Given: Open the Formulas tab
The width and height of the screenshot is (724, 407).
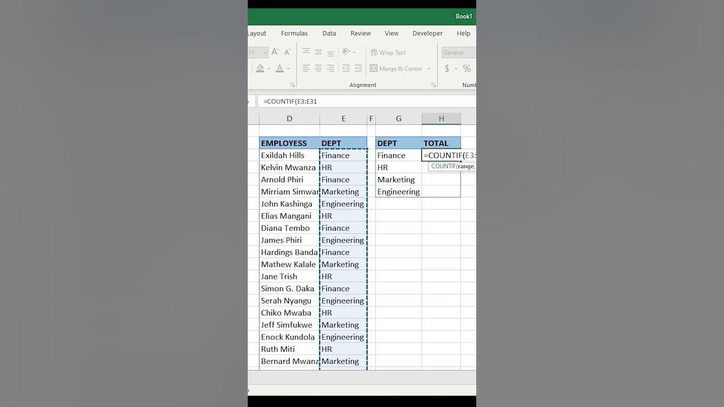Looking at the screenshot, I should click(295, 33).
